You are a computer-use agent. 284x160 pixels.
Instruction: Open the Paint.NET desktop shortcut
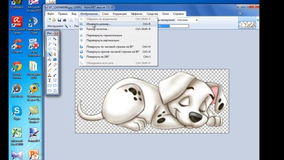click(34, 135)
